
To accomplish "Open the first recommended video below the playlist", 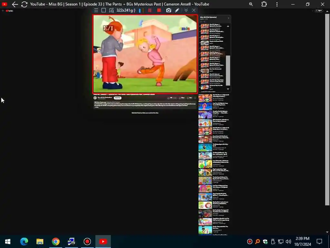I will click(x=205, y=98).
